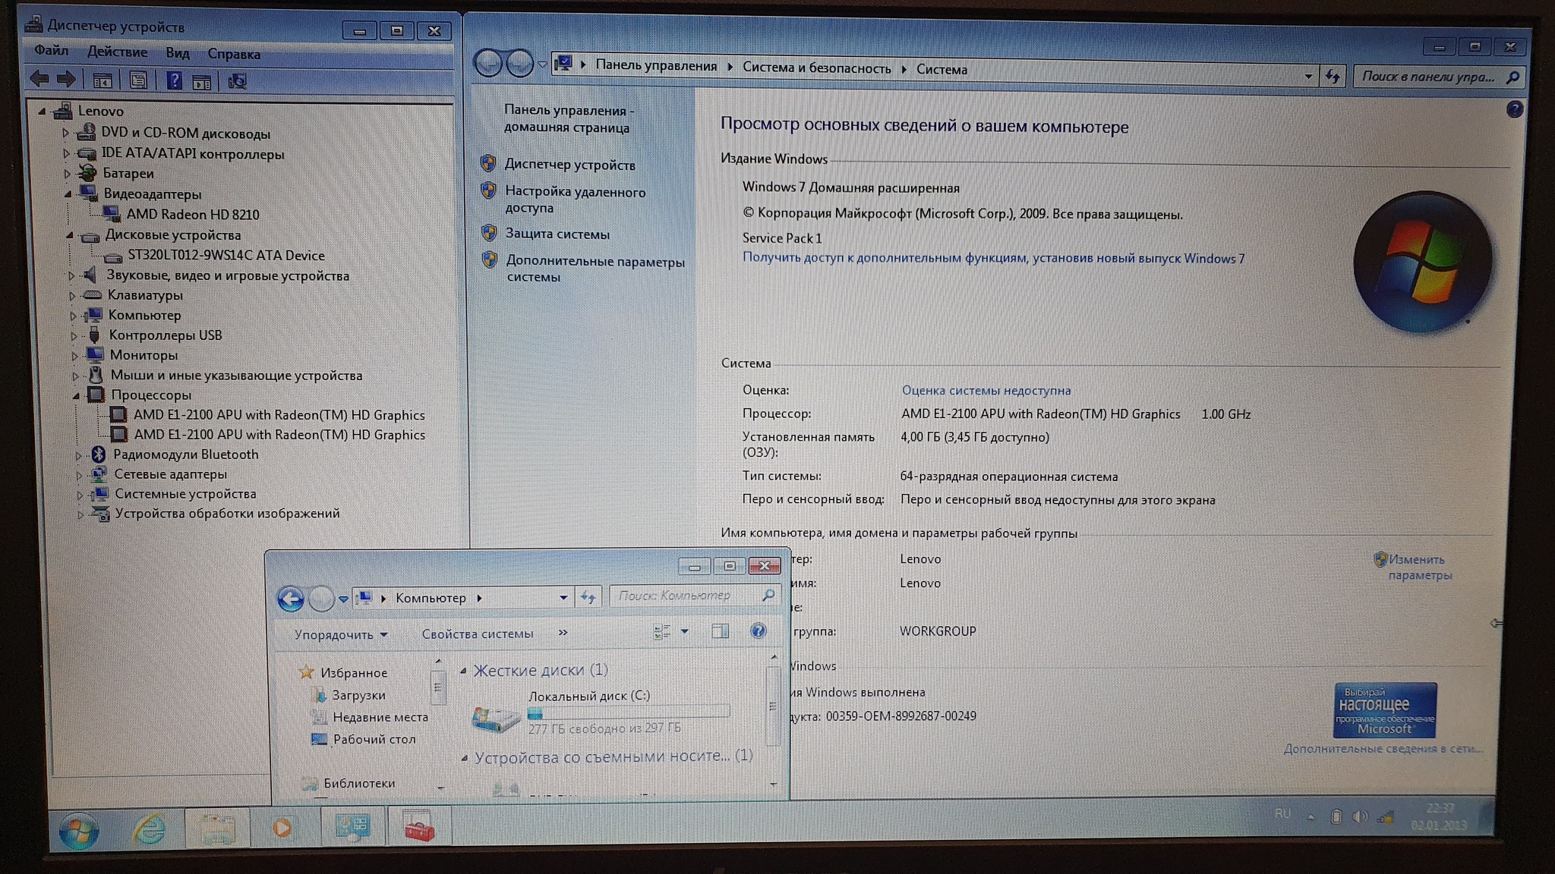The height and width of the screenshot is (874, 1555).
Task: Open the Действие menu
Action: pos(117,52)
